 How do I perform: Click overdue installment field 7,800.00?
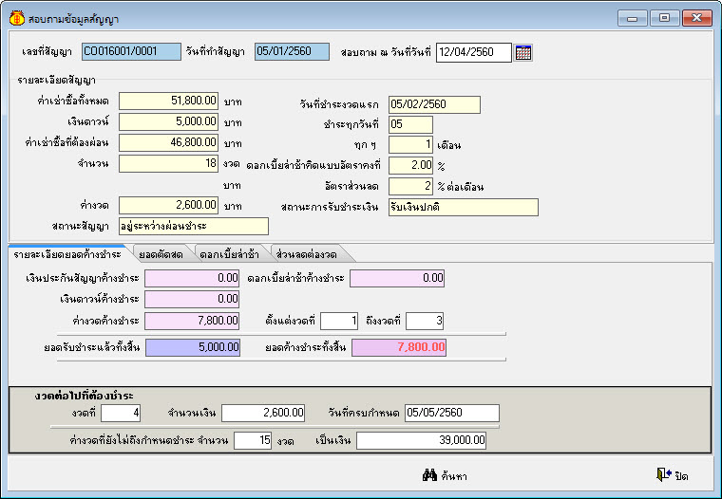(x=192, y=321)
